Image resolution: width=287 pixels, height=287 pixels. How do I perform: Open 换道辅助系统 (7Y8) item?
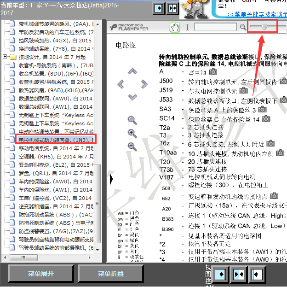click(56, 49)
